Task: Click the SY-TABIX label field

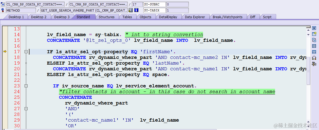Action: (154, 10)
